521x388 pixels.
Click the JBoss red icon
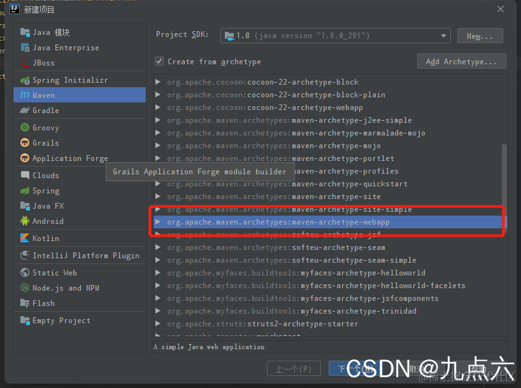tap(25, 63)
